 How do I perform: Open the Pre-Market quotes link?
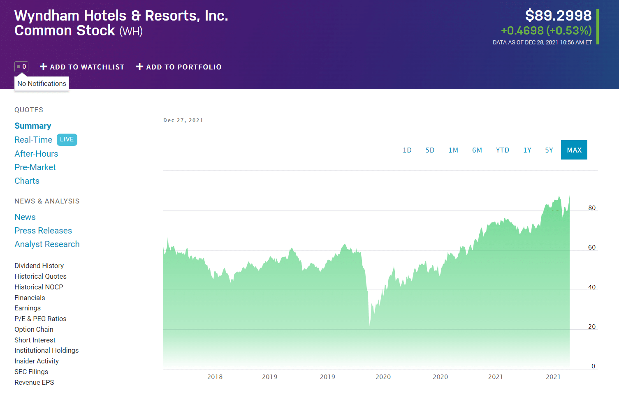click(35, 167)
